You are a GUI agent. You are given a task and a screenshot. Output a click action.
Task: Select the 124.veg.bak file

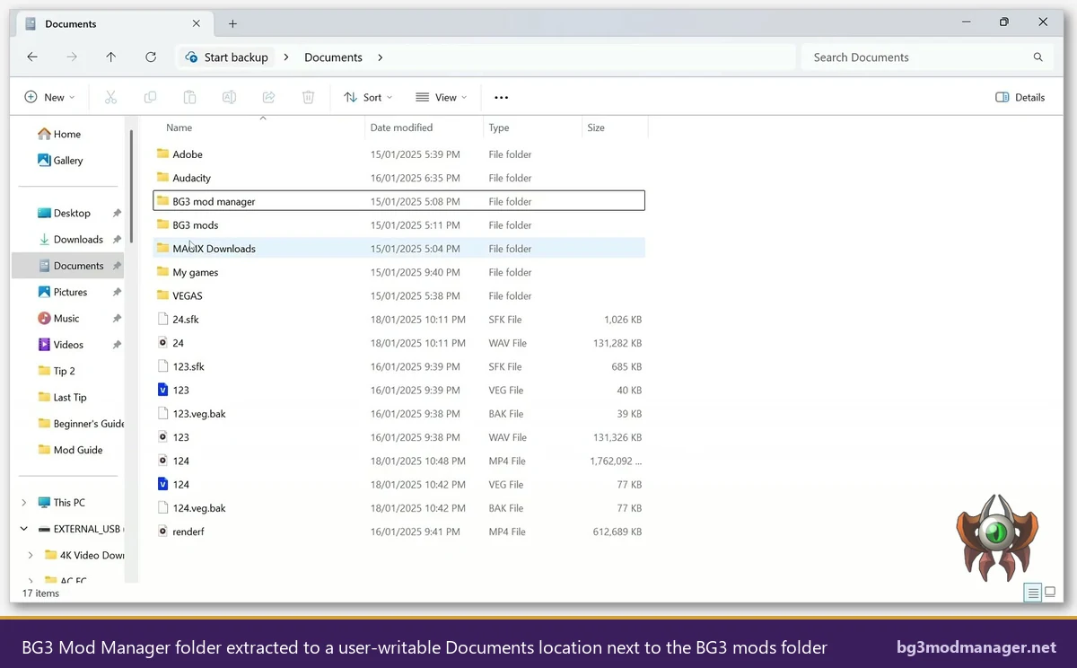coord(398,507)
